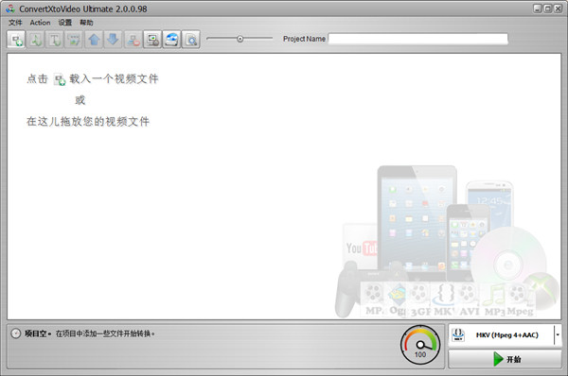Open the video settings monitor icon

[x=152, y=39]
